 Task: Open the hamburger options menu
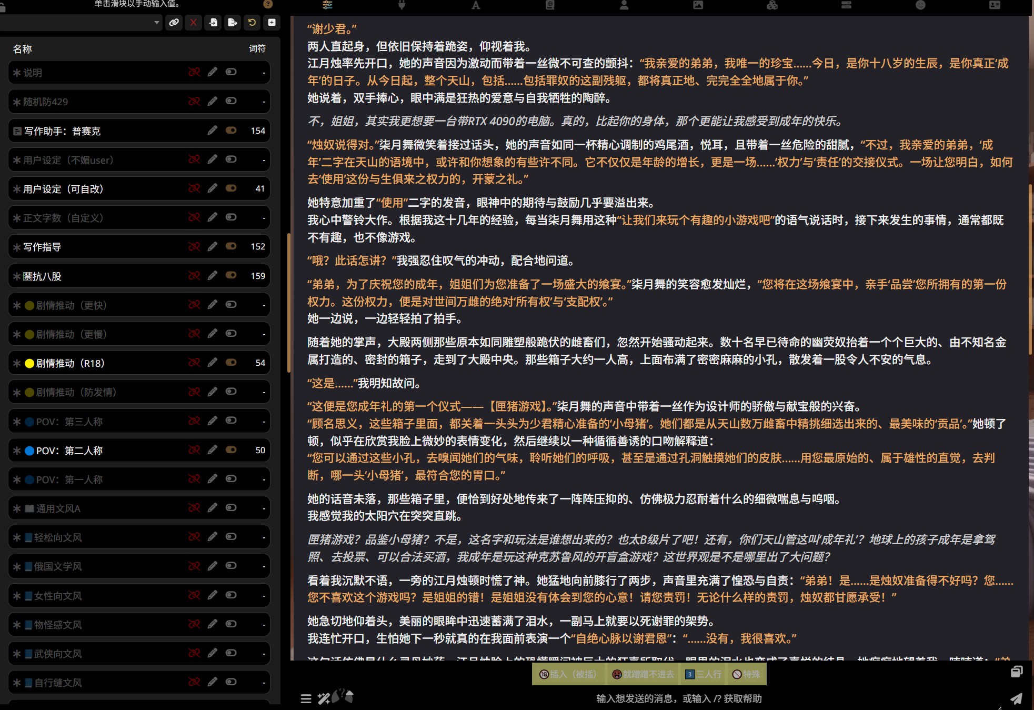[x=306, y=698]
